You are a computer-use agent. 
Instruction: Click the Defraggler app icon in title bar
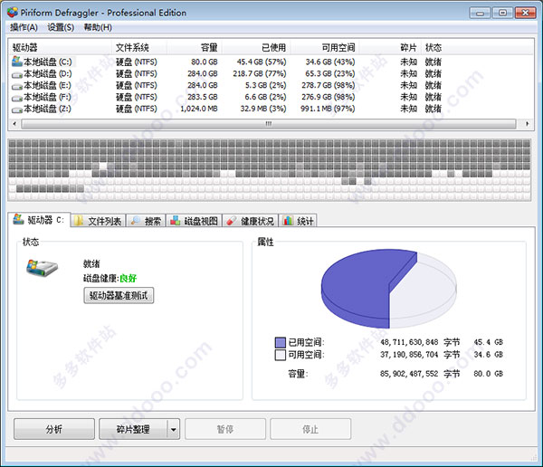pyautogui.click(x=12, y=12)
